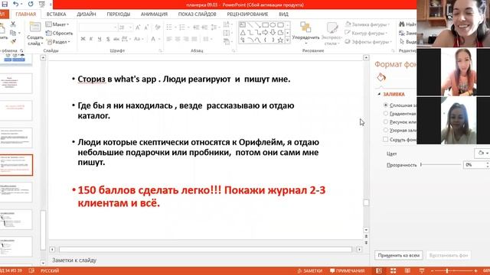Click the Undo arrow in the quick access toolbar
Image resolution: width=490 pixels, height=275 pixels.
pyautogui.click(x=15, y=5)
